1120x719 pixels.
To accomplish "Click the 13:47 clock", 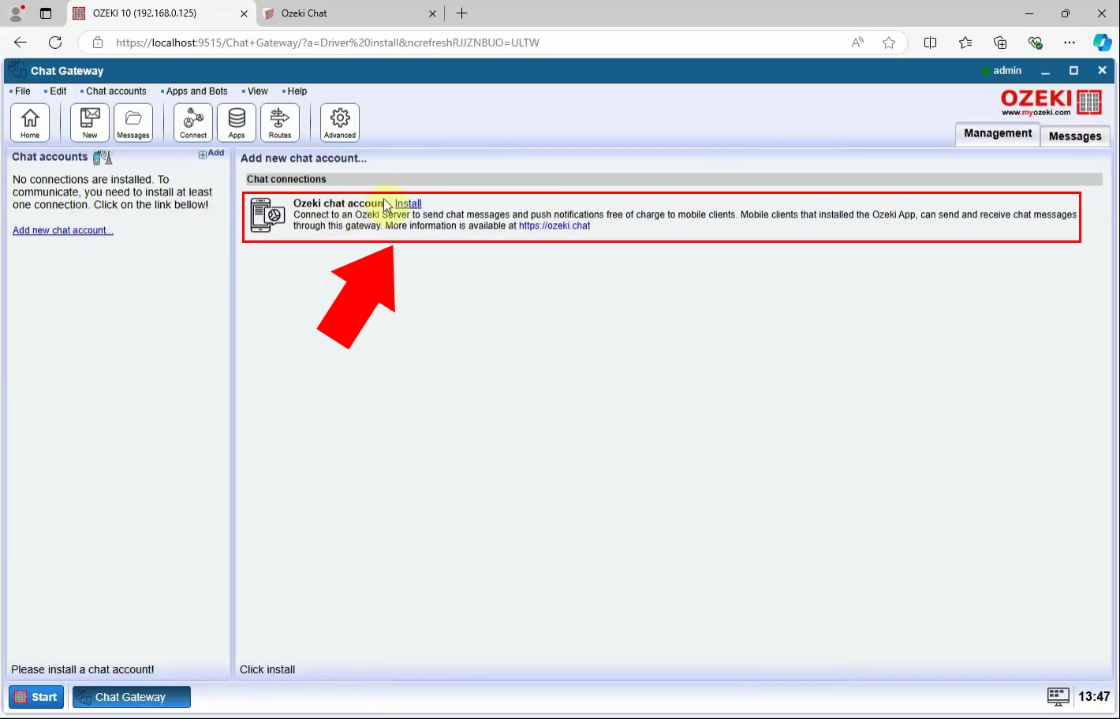I will click(x=1094, y=696).
